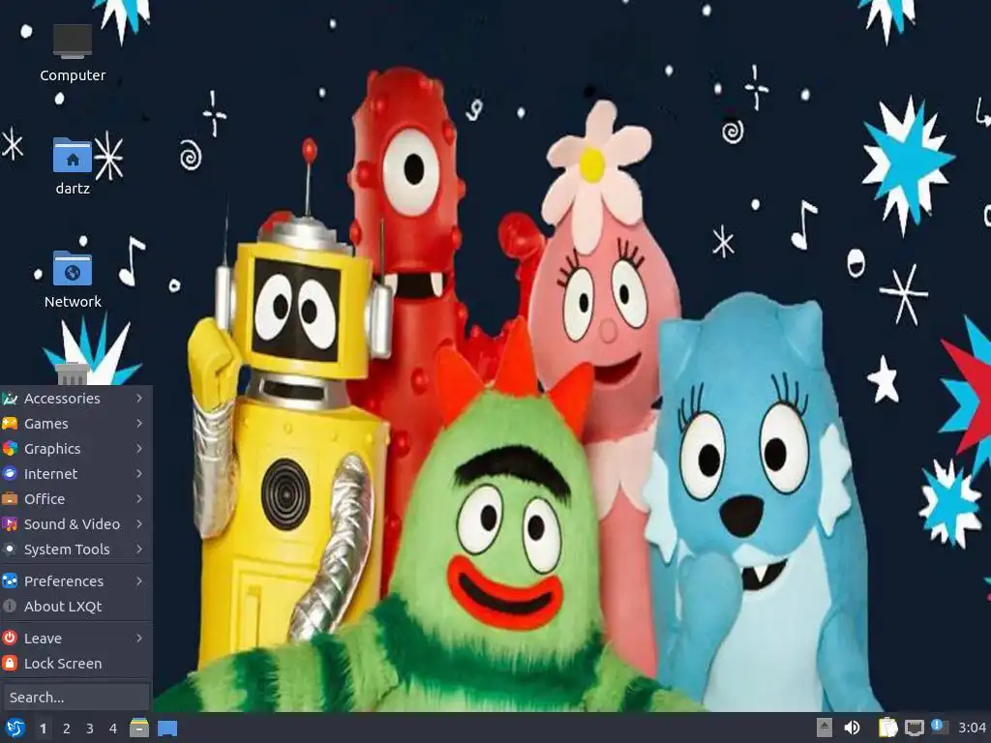Click the 3:04 clock in panel
The image size is (991, 743).
pos(972,728)
